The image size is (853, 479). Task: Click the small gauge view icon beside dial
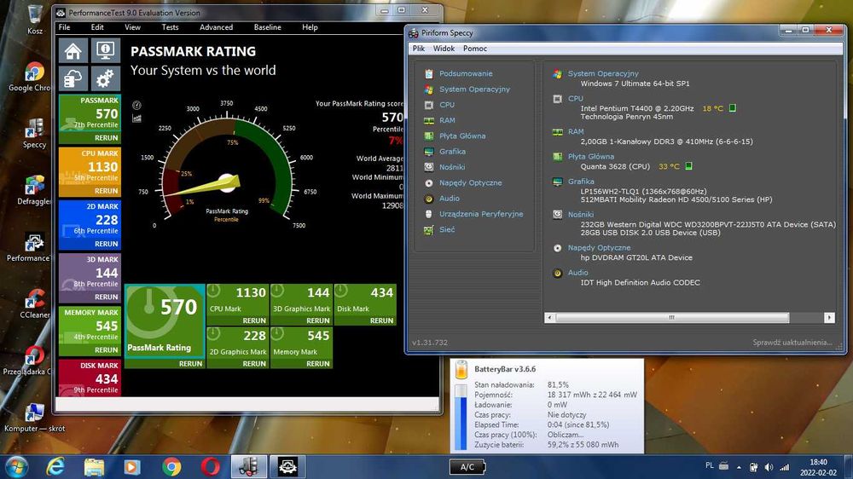136,106
